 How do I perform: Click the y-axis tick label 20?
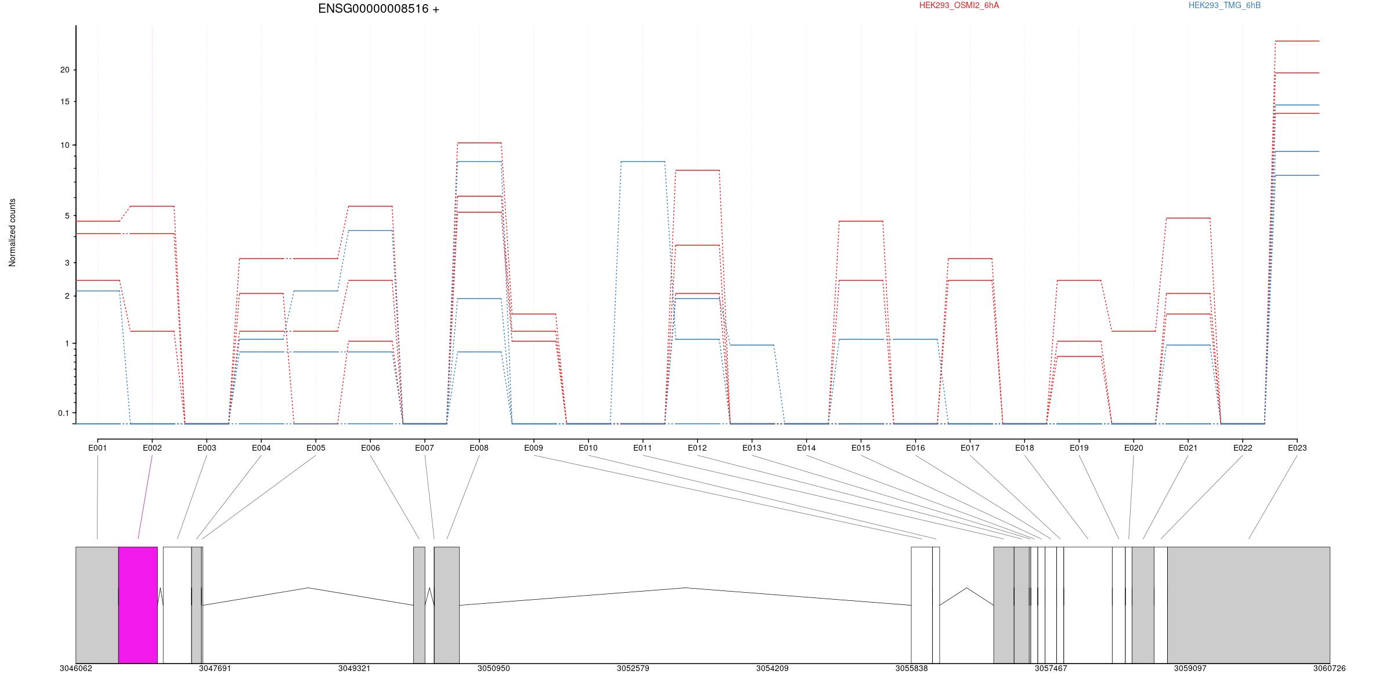[64, 70]
